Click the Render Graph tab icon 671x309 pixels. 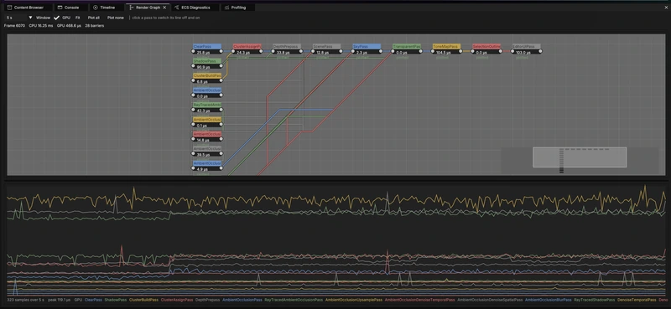click(x=132, y=8)
